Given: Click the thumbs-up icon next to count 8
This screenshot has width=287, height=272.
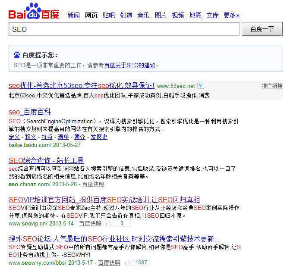Looking at the screenshot, I should (109, 224).
